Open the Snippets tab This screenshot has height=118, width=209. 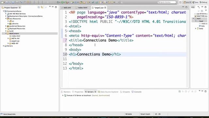(x=125, y=92)
